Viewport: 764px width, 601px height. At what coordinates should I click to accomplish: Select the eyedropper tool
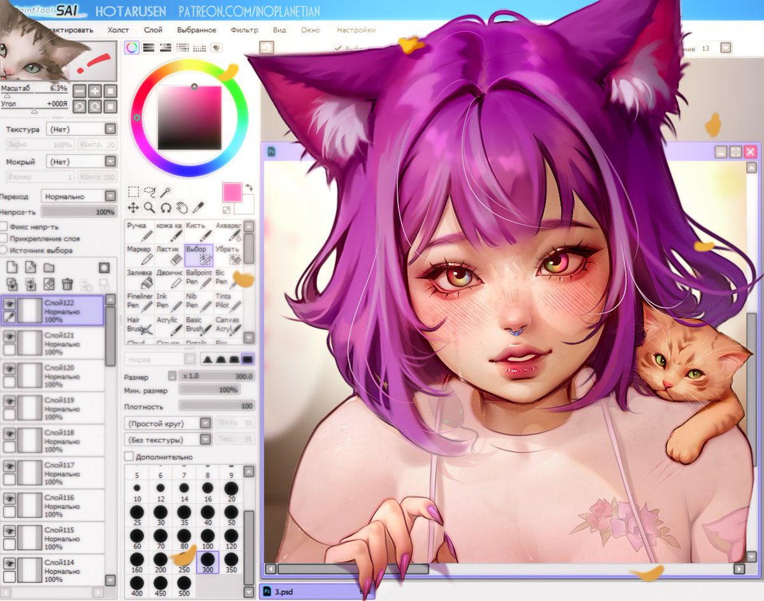[x=198, y=208]
